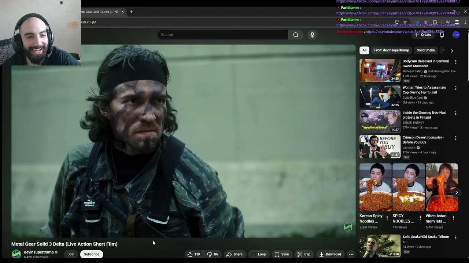Like the video with 11K thumbs up
This screenshot has width=469, height=263.
(x=194, y=254)
